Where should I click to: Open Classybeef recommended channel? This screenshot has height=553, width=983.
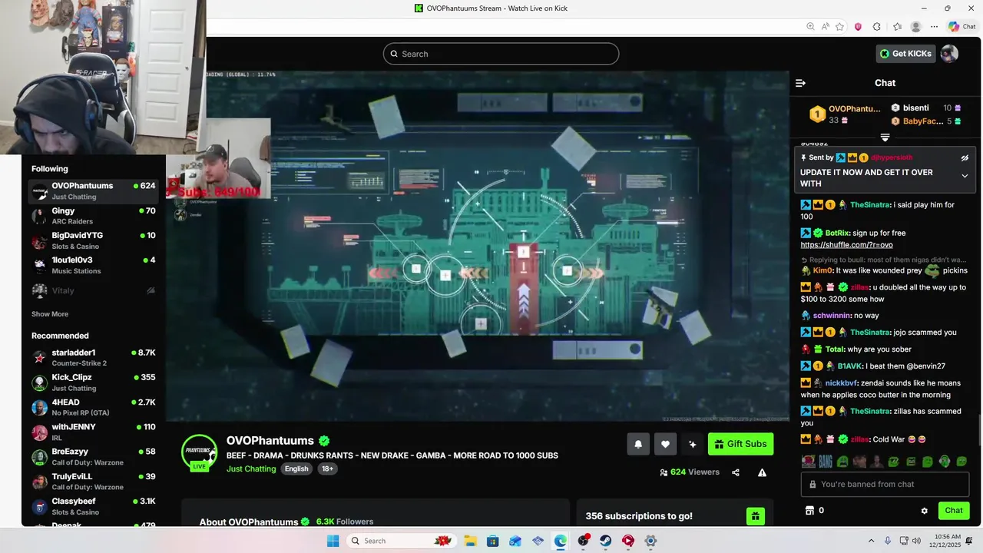[x=93, y=506]
